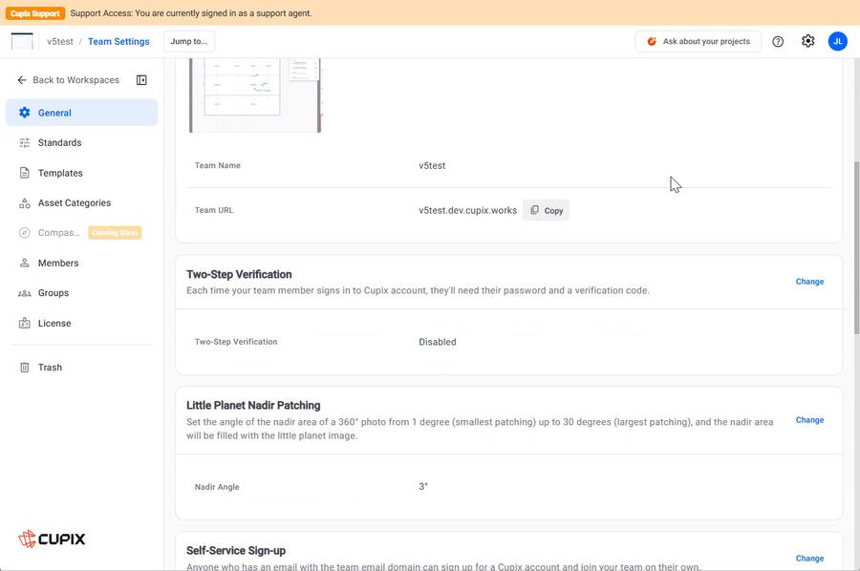The height and width of the screenshot is (571, 860).
Task: Click the Cupix logo at sidebar bottom
Action: click(x=52, y=539)
